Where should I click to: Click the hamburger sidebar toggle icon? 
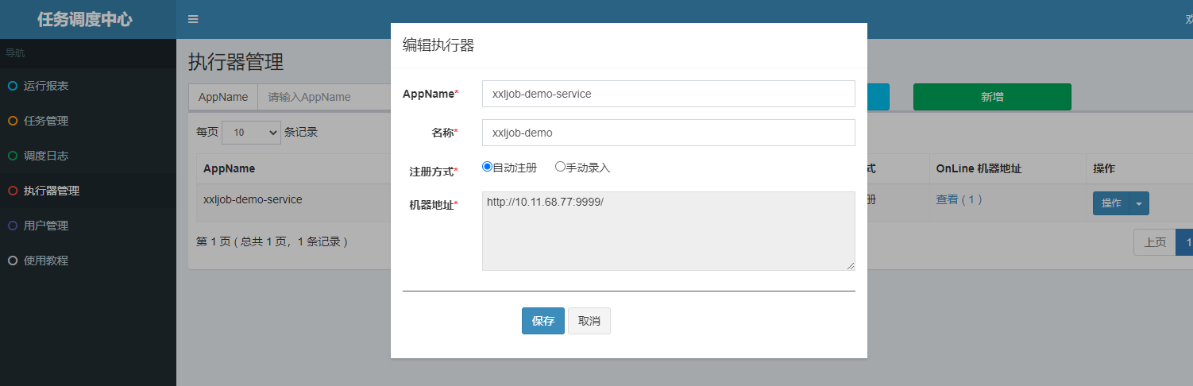pyautogui.click(x=193, y=19)
